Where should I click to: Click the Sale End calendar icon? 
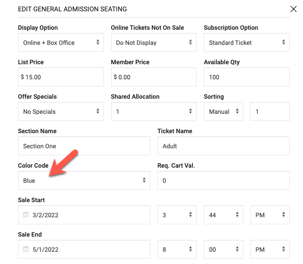[x=26, y=249]
